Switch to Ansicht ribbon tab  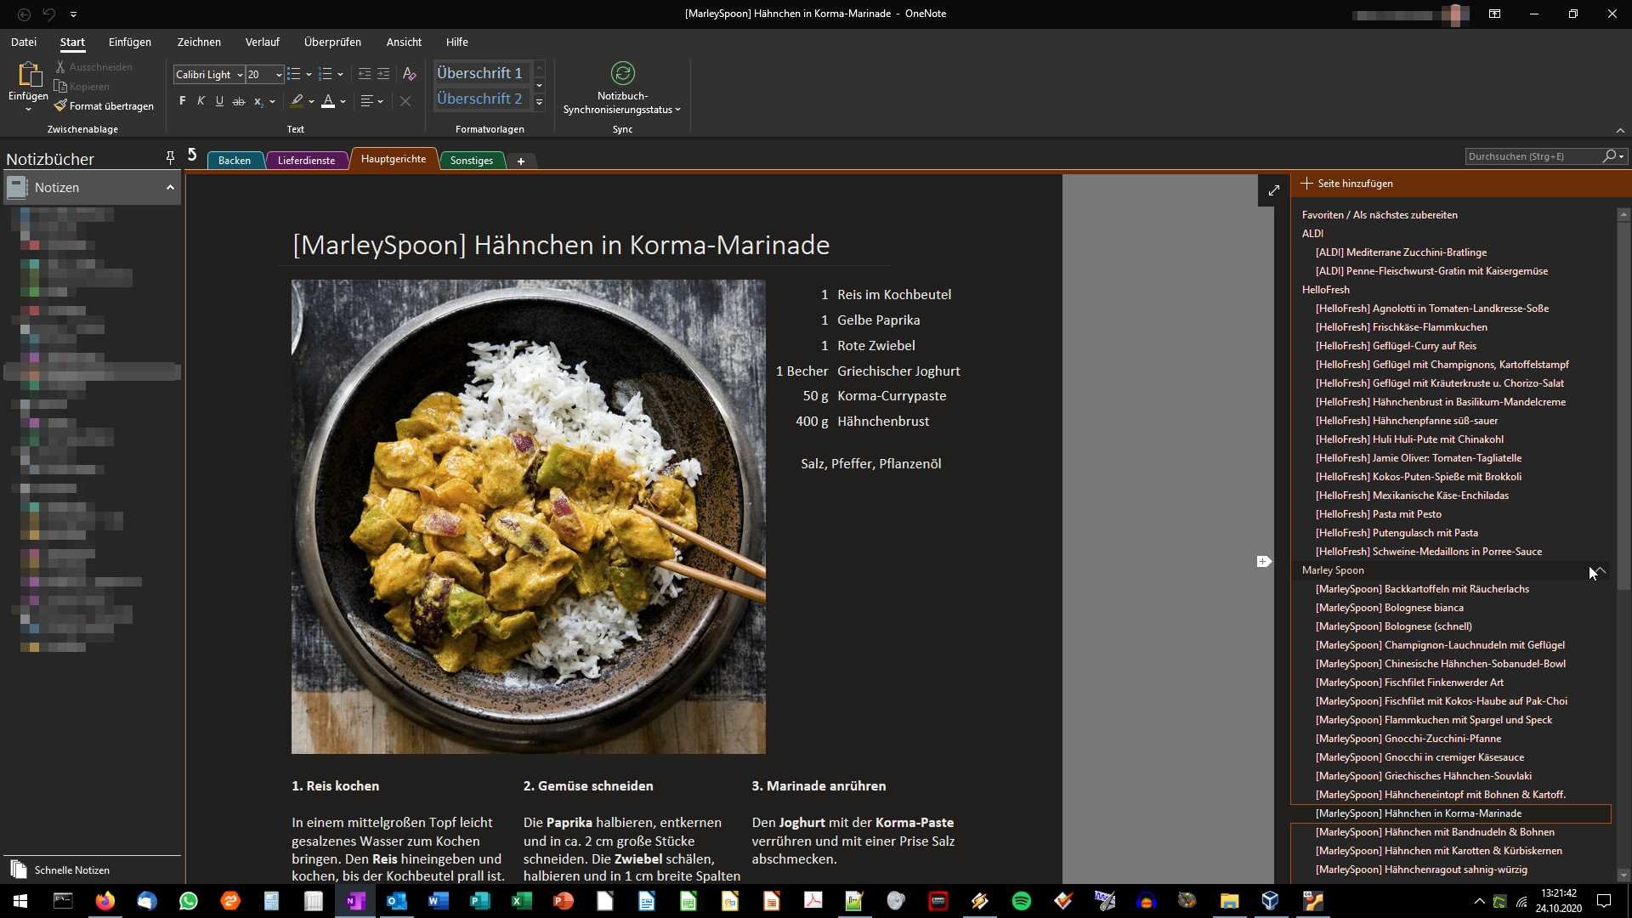coord(404,42)
